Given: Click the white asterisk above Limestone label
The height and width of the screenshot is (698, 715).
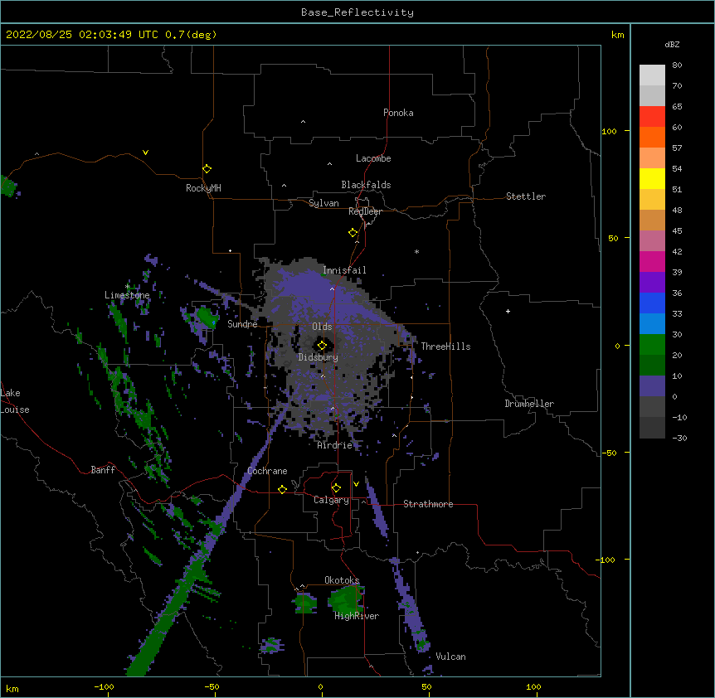Looking at the screenshot, I should 128,287.
